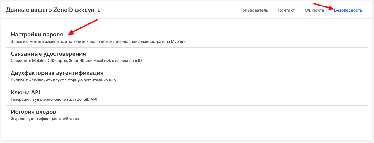Click the master-password description under Настройки пароля

[99, 42]
